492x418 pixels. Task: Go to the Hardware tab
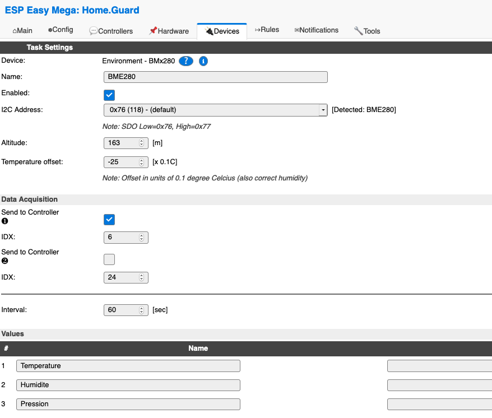click(169, 31)
